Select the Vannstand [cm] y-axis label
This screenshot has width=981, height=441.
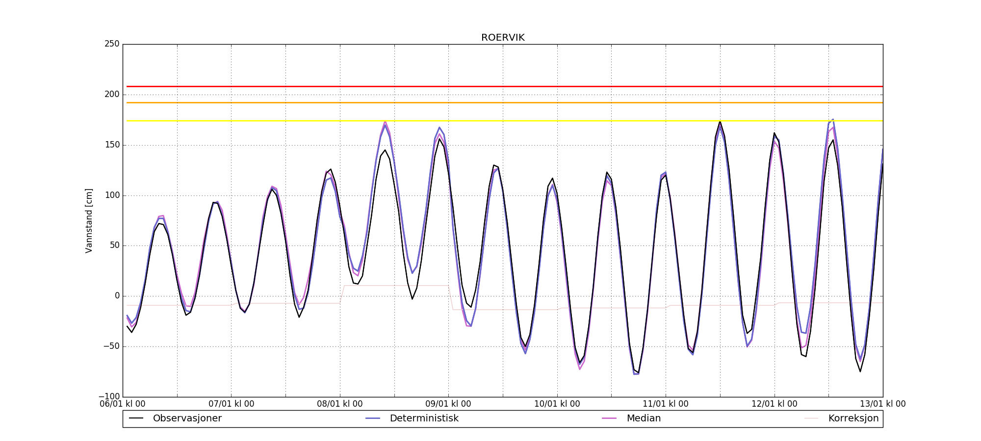89,220
